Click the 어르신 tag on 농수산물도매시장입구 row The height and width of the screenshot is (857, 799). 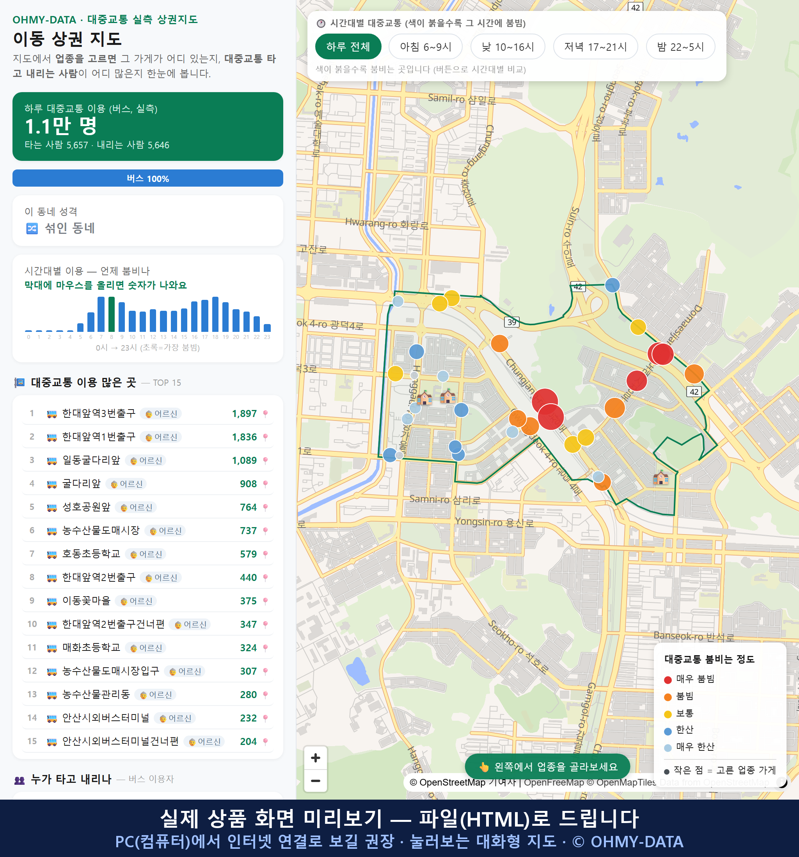tap(185, 671)
